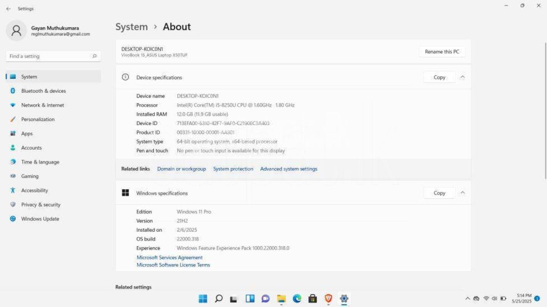Select the Personalization brush icon
Viewport: 547px width, 307px height.
[12, 119]
